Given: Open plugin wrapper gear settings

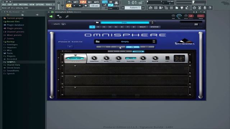Looking at the screenshot, I should point(59,16).
